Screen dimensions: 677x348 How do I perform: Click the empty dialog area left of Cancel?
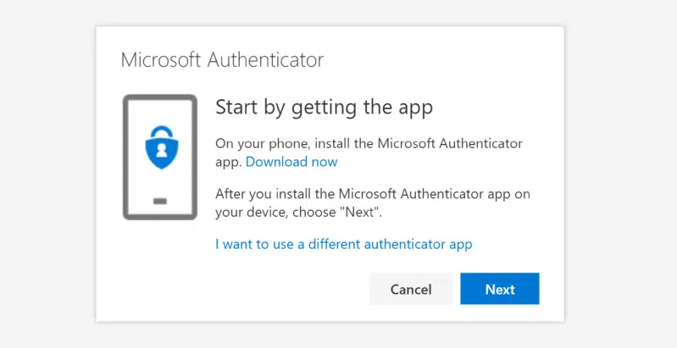pos(233,289)
